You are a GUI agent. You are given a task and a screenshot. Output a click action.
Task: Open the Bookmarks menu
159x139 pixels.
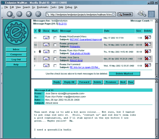42,7
